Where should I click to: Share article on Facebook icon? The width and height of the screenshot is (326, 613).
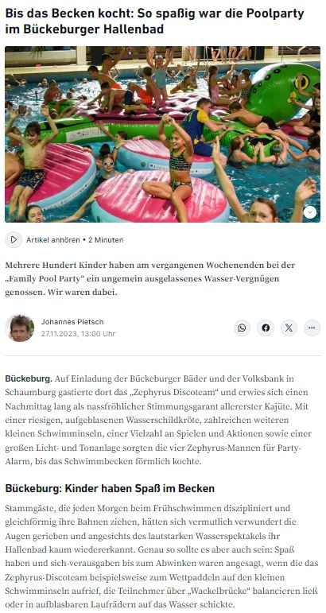pos(266,328)
